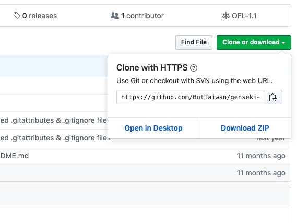Select the HTTPS clone URL field
This screenshot has height=223, width=297.
[x=190, y=97]
